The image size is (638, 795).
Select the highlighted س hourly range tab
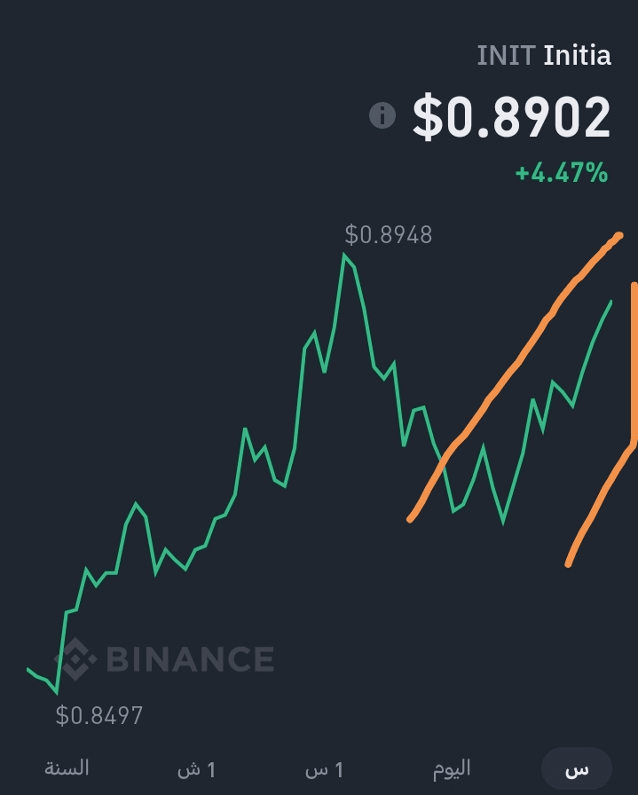click(x=577, y=768)
